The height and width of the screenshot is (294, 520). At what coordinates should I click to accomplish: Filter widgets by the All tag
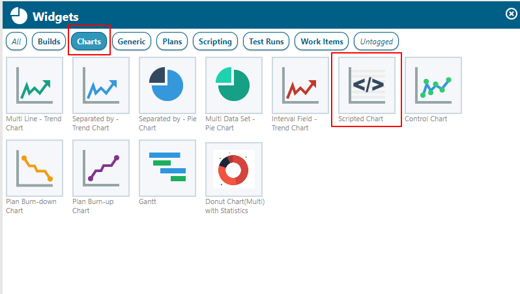coord(16,42)
